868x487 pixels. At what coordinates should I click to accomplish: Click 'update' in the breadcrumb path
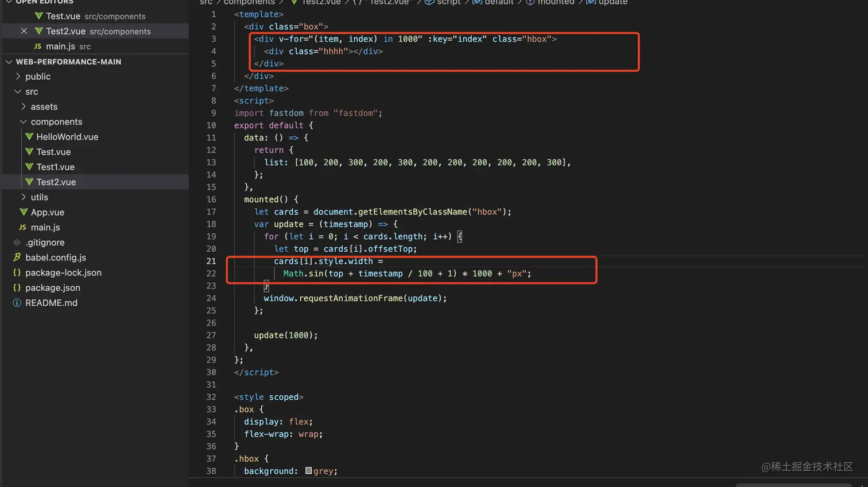point(613,2)
